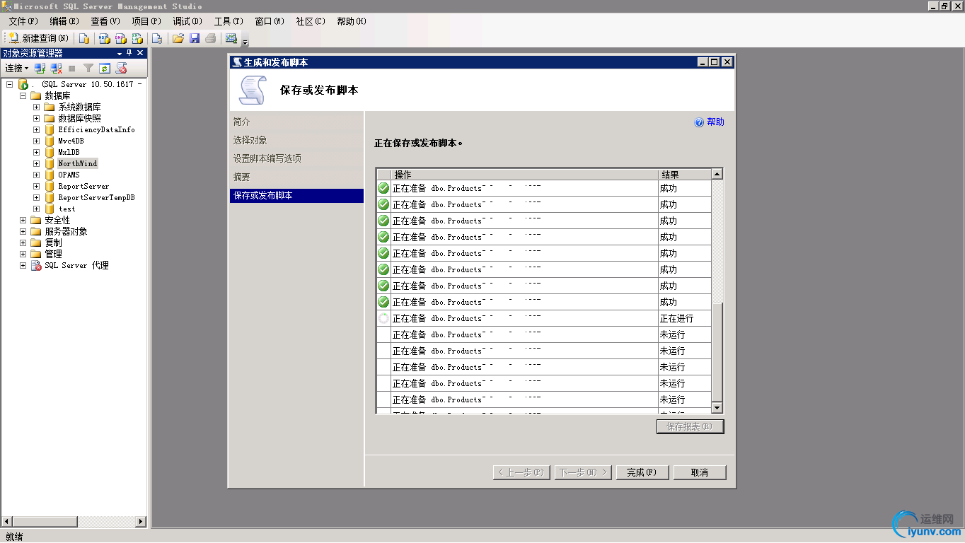This screenshot has height=543, width=965.
Task: Click the spinner icon on the in-progress row
Action: pos(383,318)
